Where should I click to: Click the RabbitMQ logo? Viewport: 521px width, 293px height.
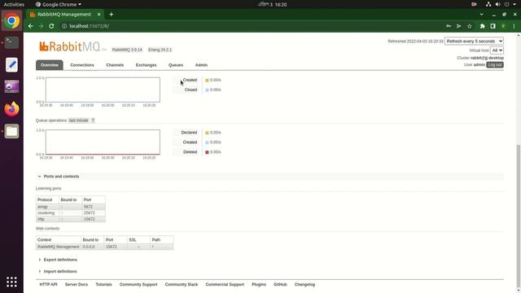click(x=69, y=46)
